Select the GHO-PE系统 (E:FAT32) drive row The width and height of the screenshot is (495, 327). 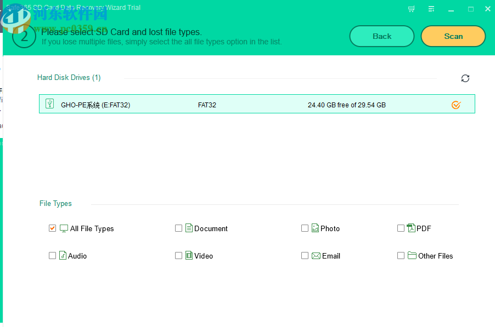[247, 104]
